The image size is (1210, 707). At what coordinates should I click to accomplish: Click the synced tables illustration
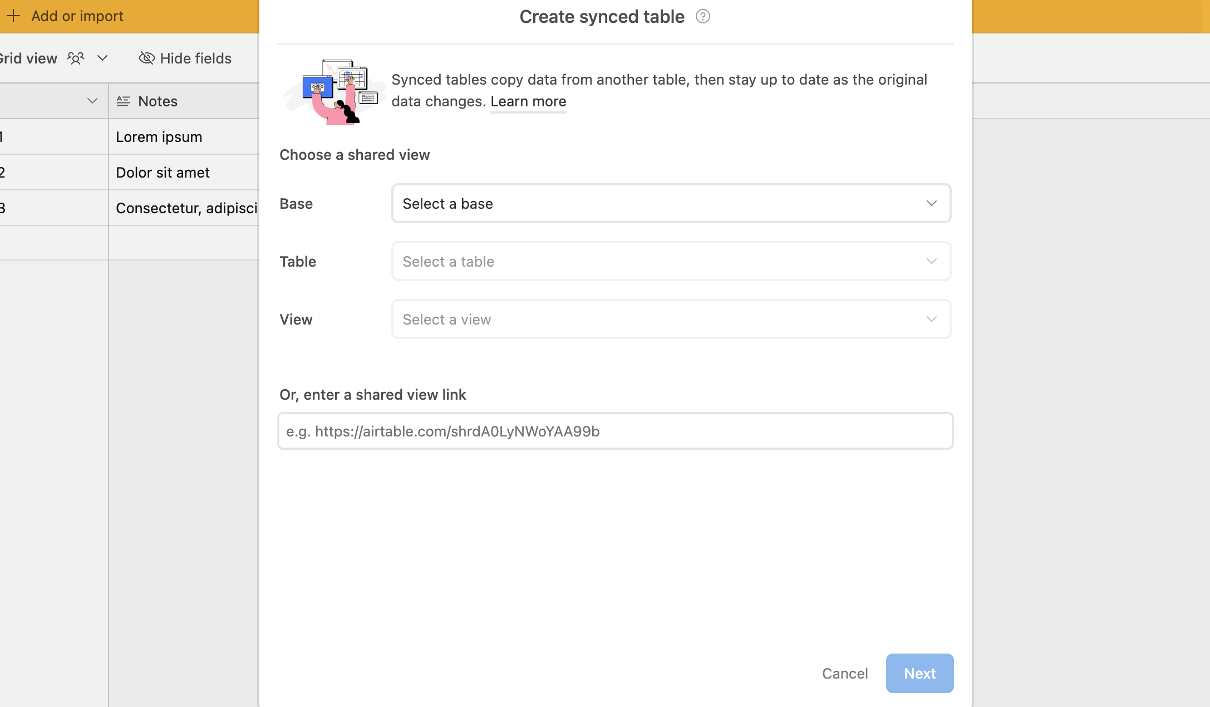[x=334, y=91]
